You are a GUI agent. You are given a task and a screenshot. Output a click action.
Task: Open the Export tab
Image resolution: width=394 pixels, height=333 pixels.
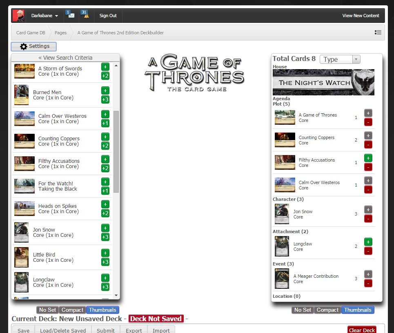tap(134, 330)
